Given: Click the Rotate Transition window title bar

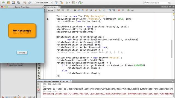Looking at the screenshot, I should [22, 7].
